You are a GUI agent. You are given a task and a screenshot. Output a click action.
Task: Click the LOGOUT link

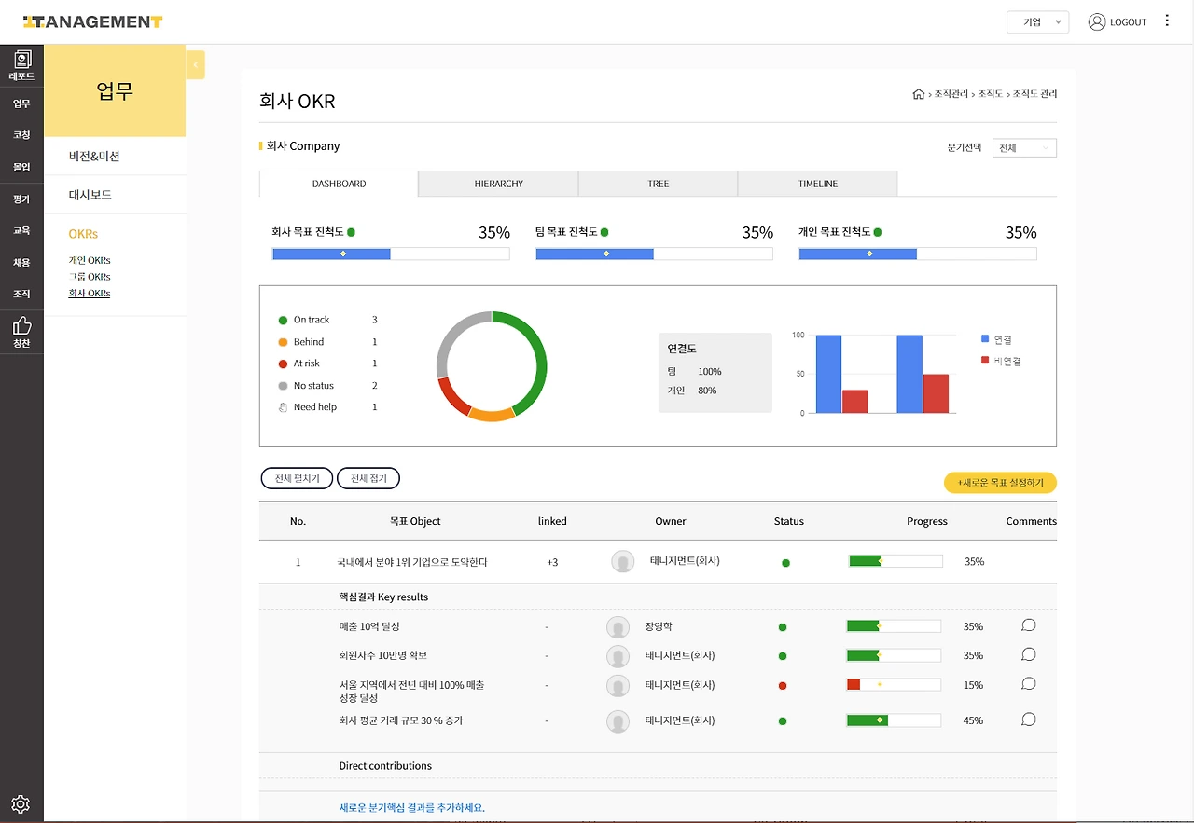tap(1128, 22)
